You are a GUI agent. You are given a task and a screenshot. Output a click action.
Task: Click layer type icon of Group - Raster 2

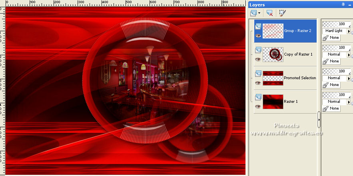point(258,26)
